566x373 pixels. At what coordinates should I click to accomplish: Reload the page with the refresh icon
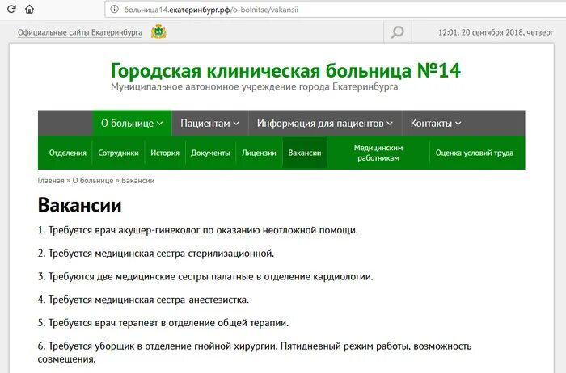11,9
